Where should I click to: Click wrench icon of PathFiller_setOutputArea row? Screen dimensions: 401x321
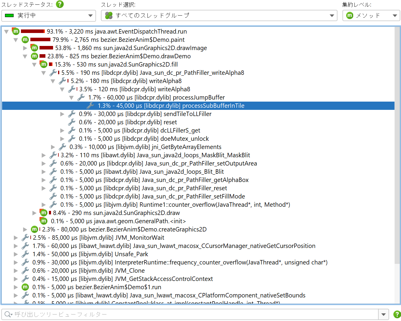(53, 163)
